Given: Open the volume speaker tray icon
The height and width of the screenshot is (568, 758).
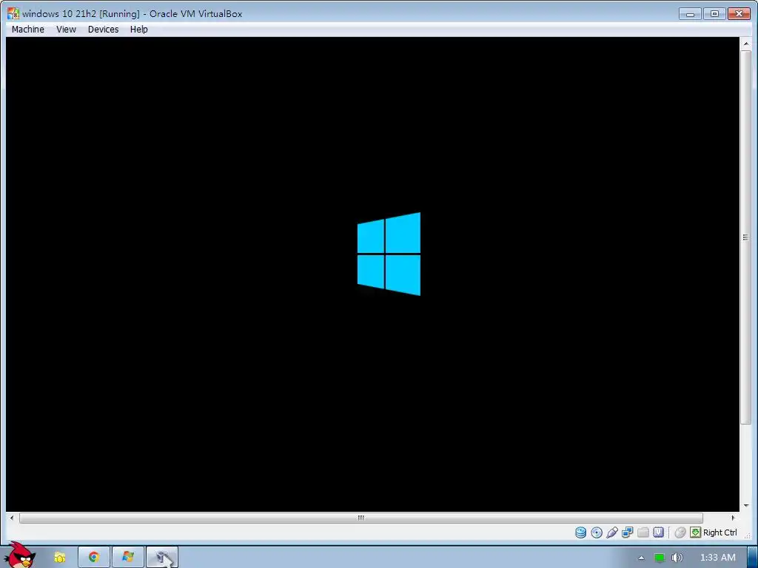Looking at the screenshot, I should click(677, 558).
